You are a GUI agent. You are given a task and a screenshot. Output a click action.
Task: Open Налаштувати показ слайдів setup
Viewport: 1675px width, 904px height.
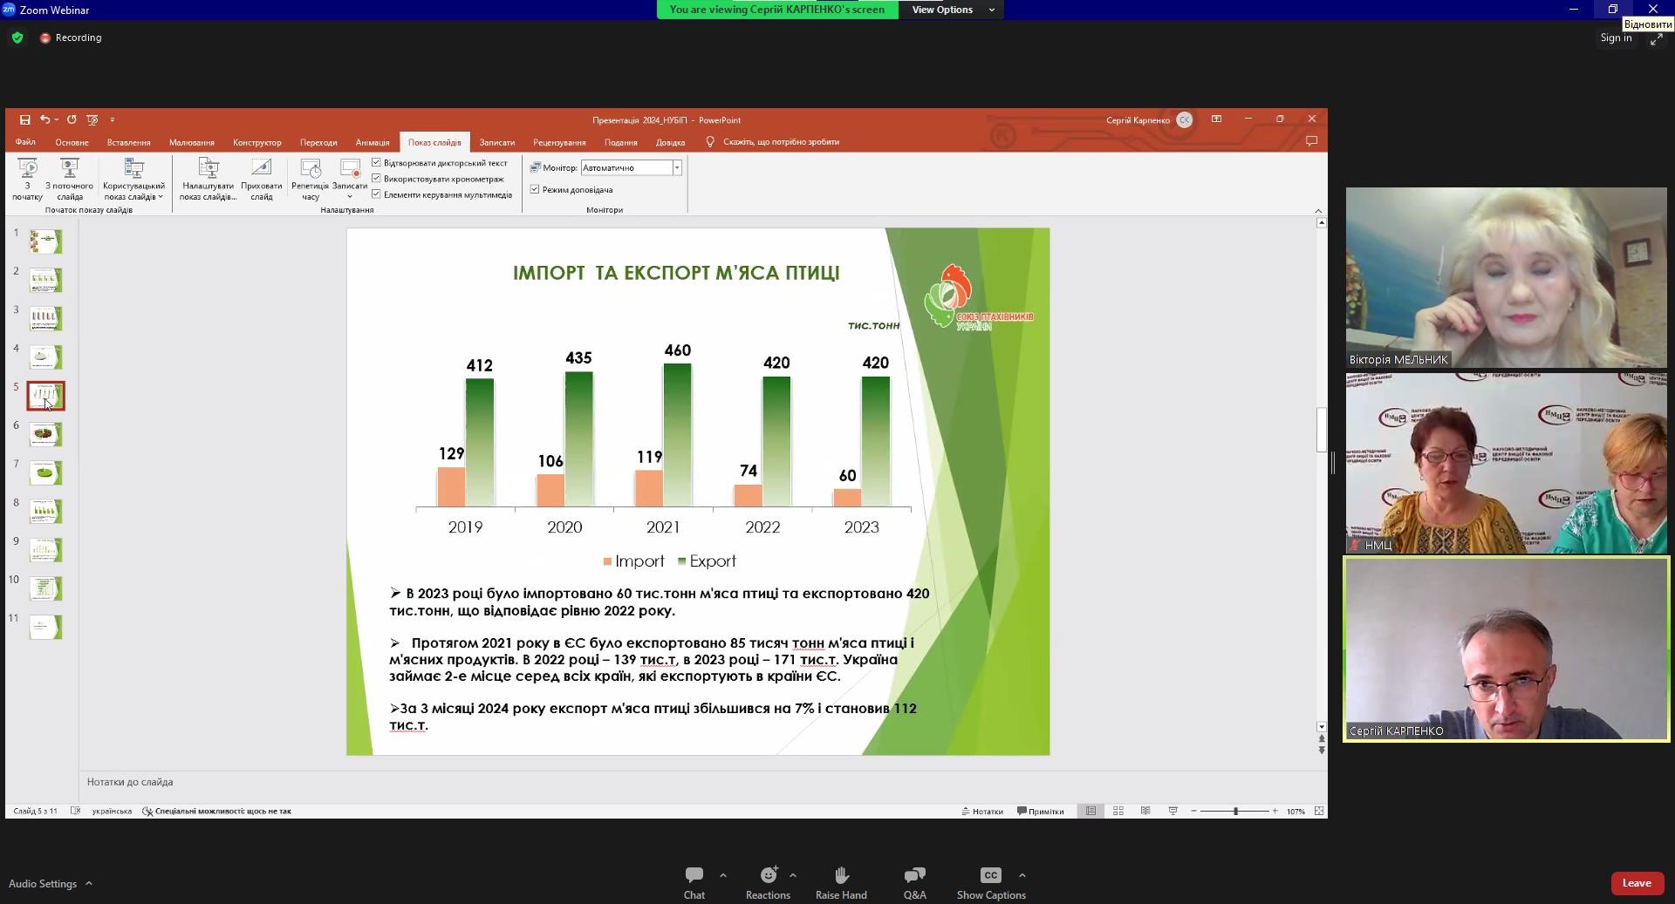209,180
